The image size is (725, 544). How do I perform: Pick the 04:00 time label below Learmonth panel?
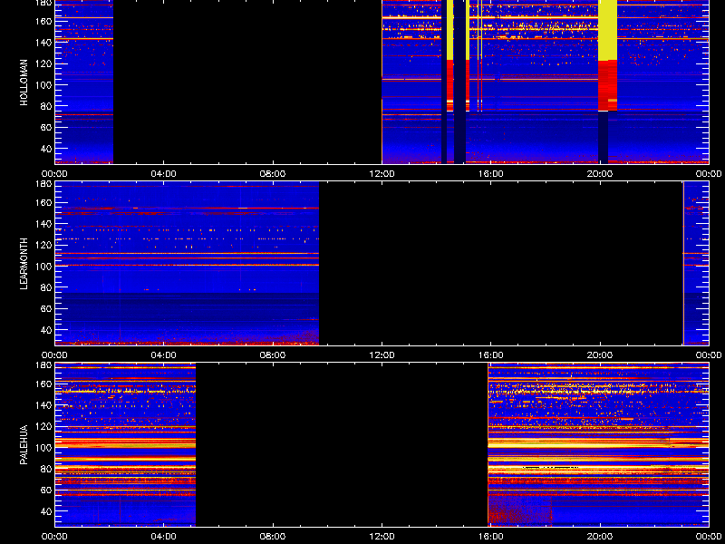[x=164, y=355]
